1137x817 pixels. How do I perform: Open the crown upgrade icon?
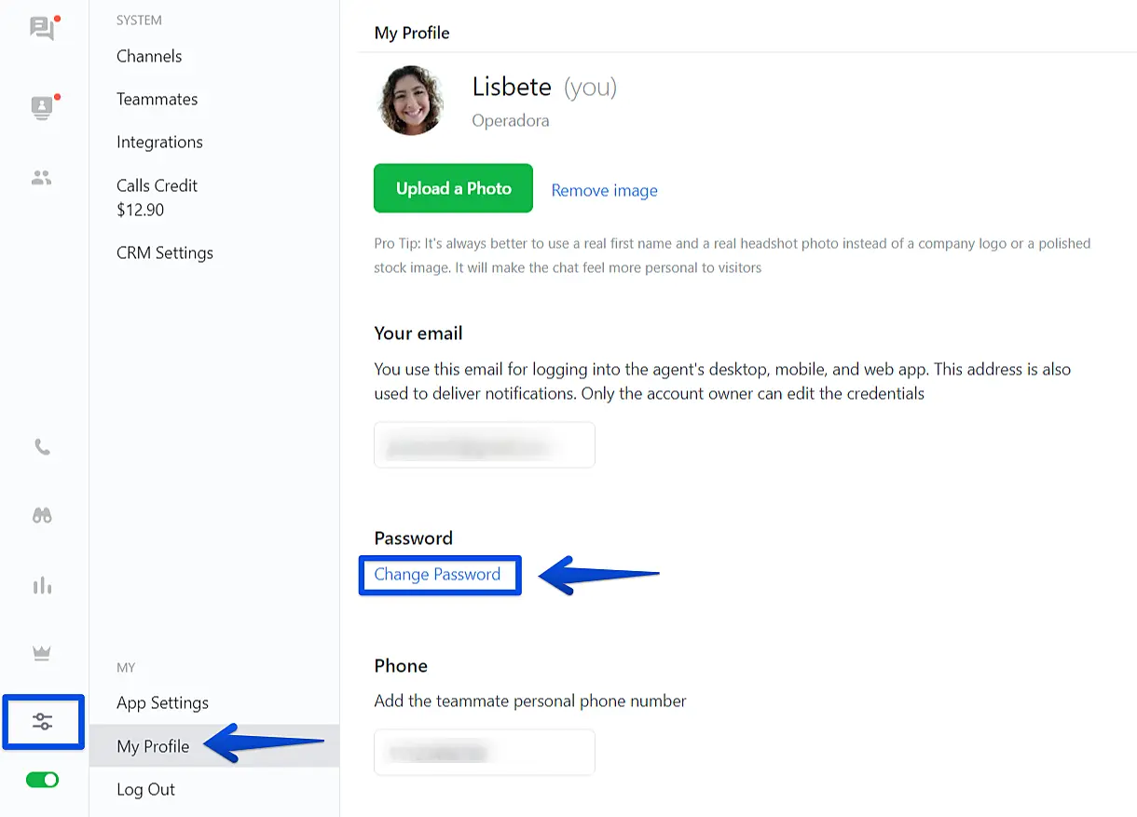tap(42, 653)
